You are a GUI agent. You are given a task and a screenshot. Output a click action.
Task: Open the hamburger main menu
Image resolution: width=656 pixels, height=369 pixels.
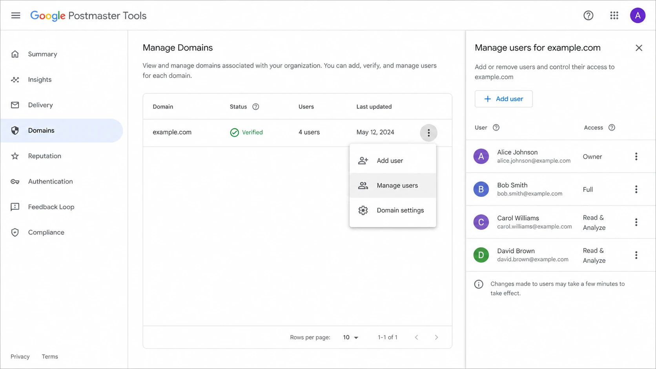[x=16, y=16]
